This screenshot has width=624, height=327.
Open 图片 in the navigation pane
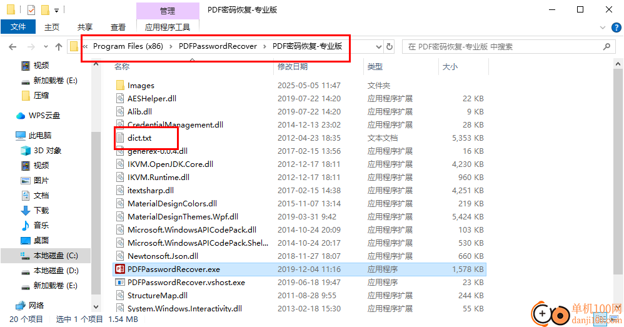click(x=41, y=180)
